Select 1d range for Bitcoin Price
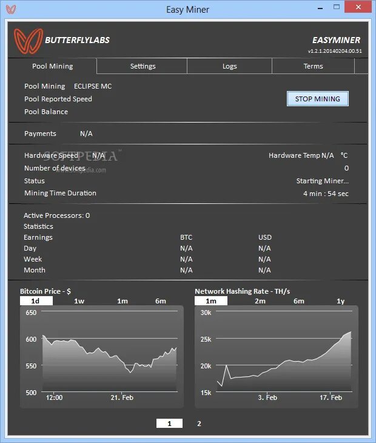Image resolution: width=376 pixels, height=443 pixels. click(x=36, y=301)
